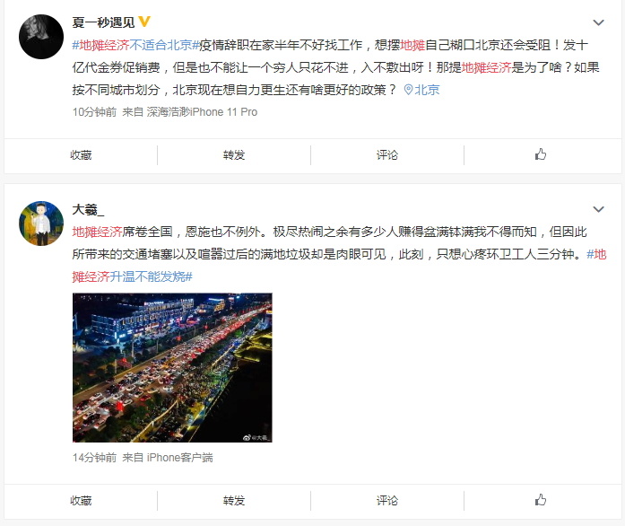This screenshot has height=526, width=625.
Task: Open 大羲_'s cartoon profile avatar
Action: point(41,224)
